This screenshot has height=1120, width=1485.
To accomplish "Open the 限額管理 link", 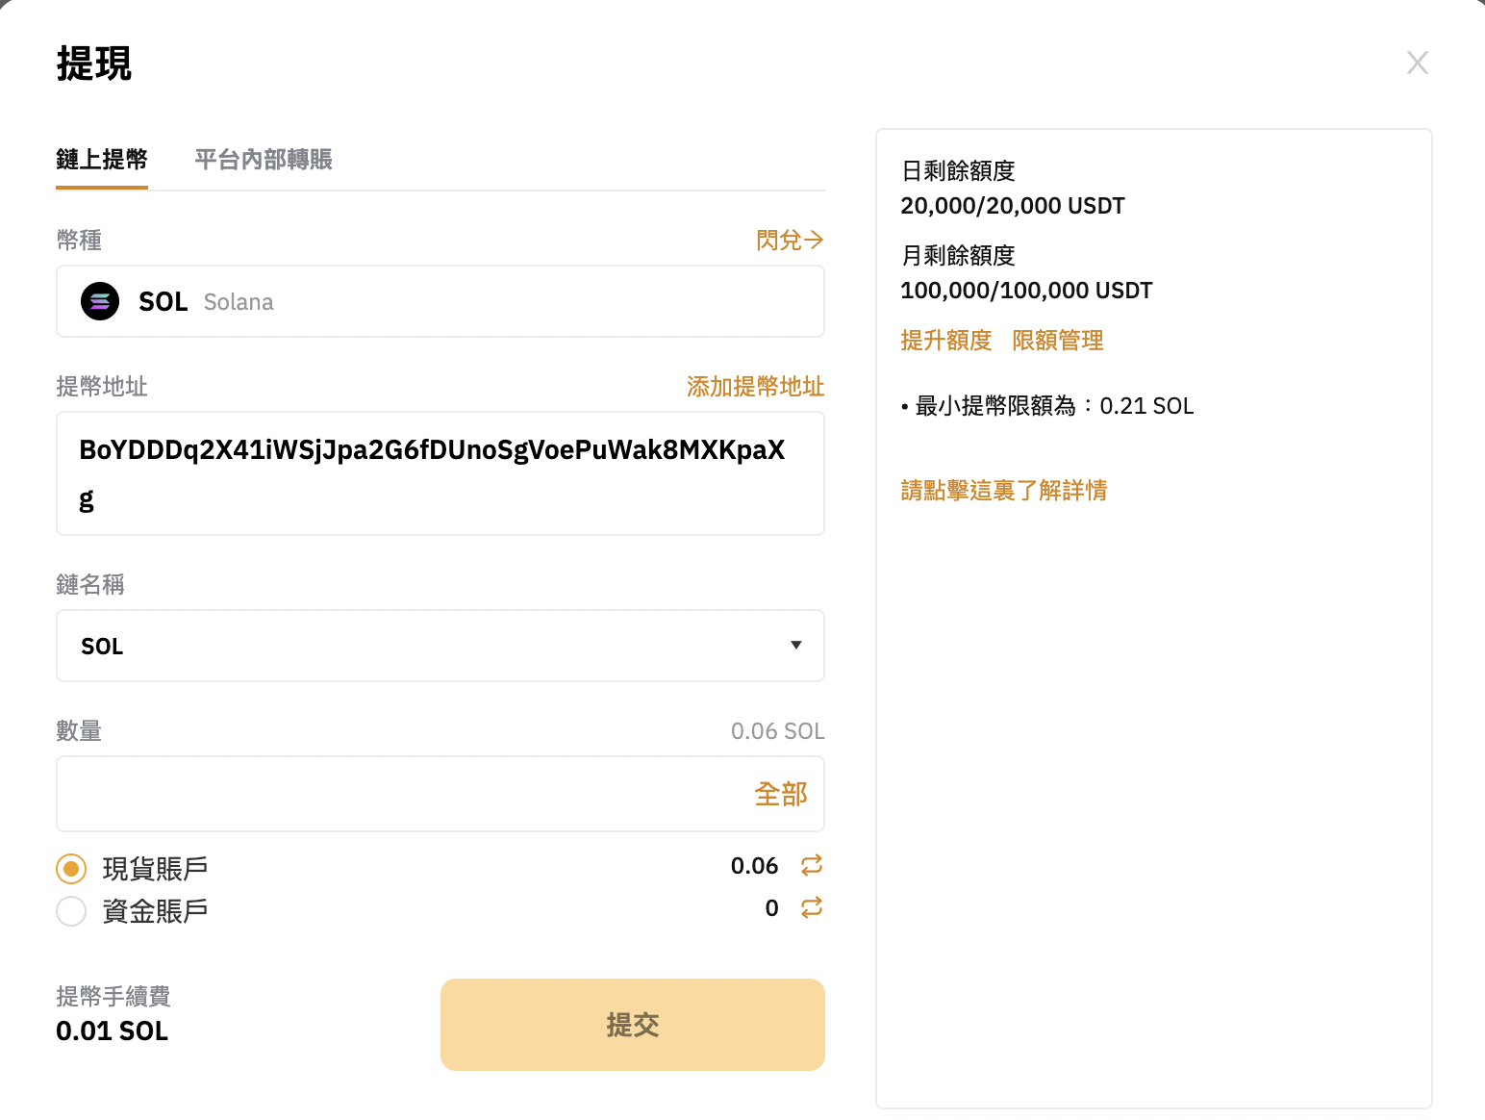I will (x=1058, y=340).
